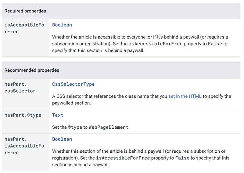Click the False code word in required properties description

[x=215, y=44]
